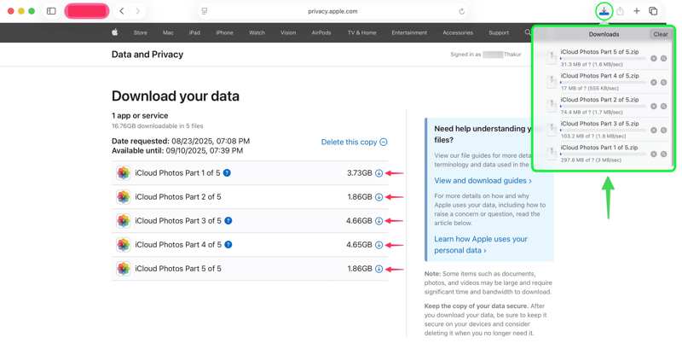Stop the Part 2 of 5.zip download
Image resolution: width=682 pixels, height=349 pixels.
tap(653, 106)
